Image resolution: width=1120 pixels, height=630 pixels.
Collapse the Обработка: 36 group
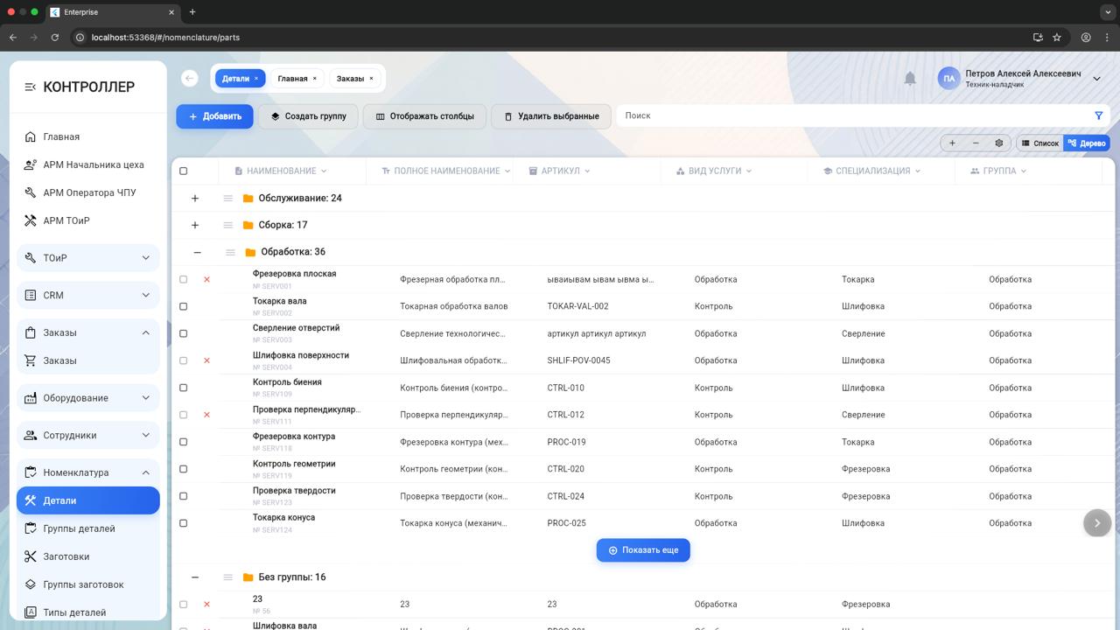click(x=197, y=252)
